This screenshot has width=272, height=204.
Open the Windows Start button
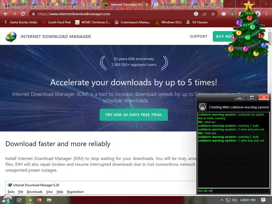click(7, 200)
